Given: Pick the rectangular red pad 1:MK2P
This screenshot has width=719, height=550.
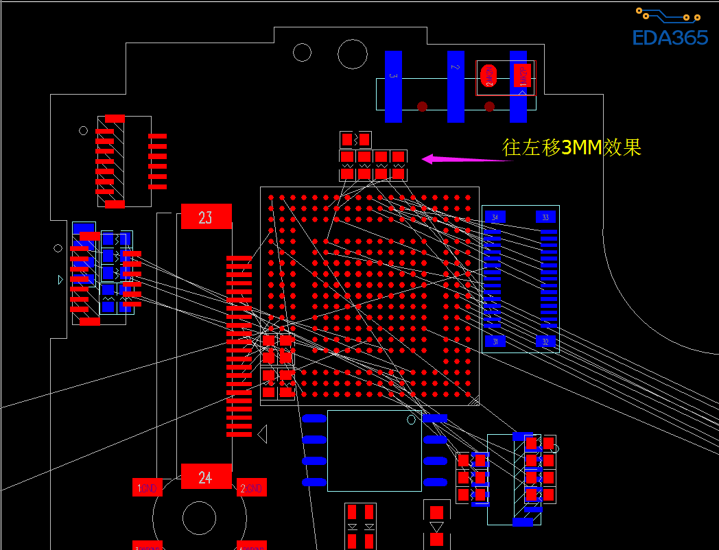Looking at the screenshot, I should (522, 75).
